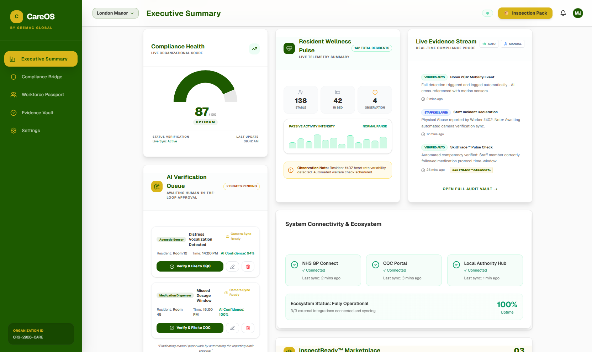Edit the Missed Dosage Window draft

coord(233,328)
